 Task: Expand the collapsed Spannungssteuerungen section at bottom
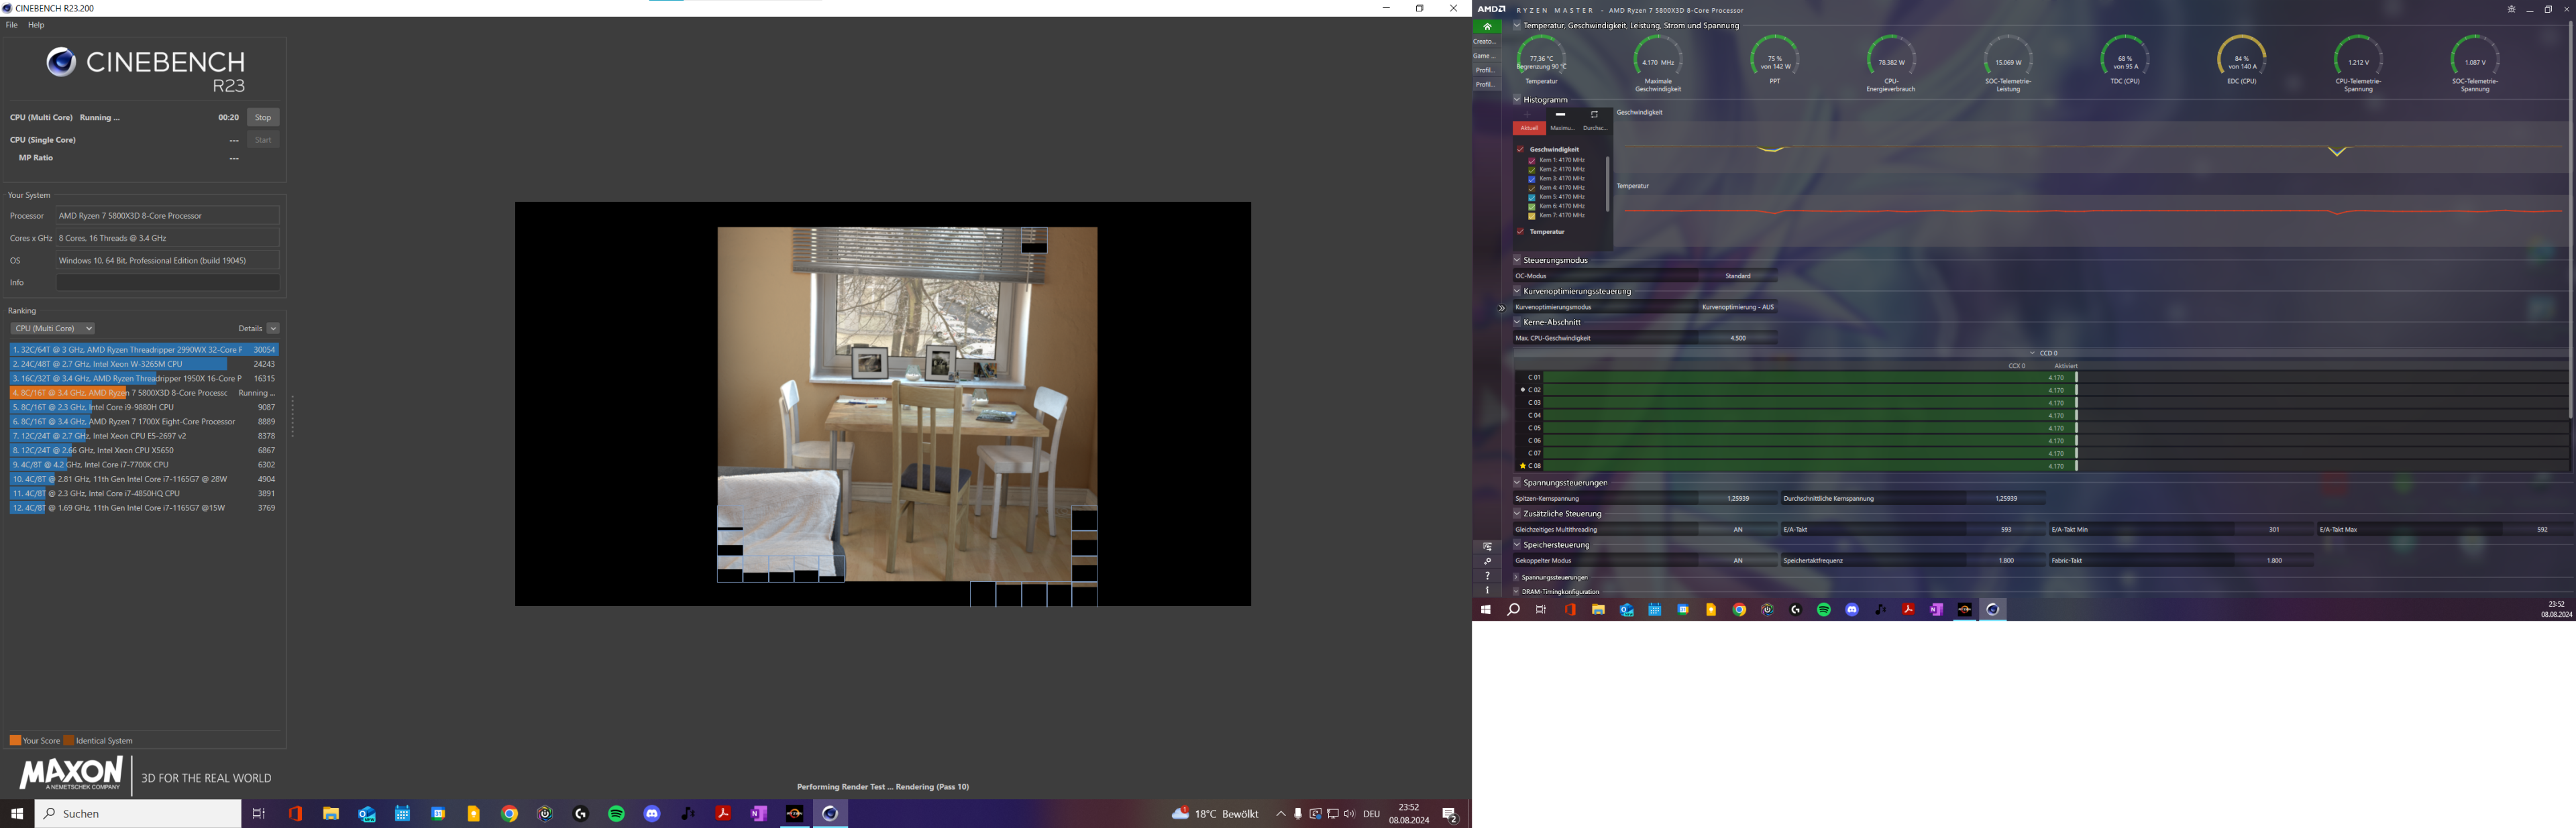coord(1517,577)
